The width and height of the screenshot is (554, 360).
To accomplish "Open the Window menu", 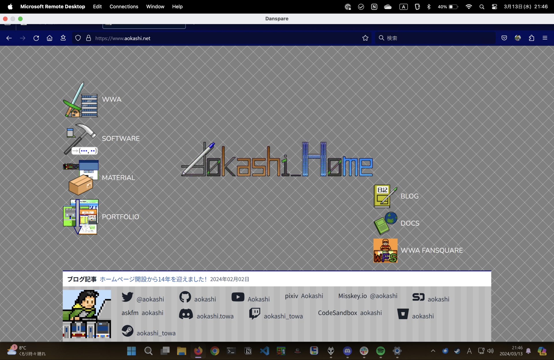I will click(x=155, y=6).
